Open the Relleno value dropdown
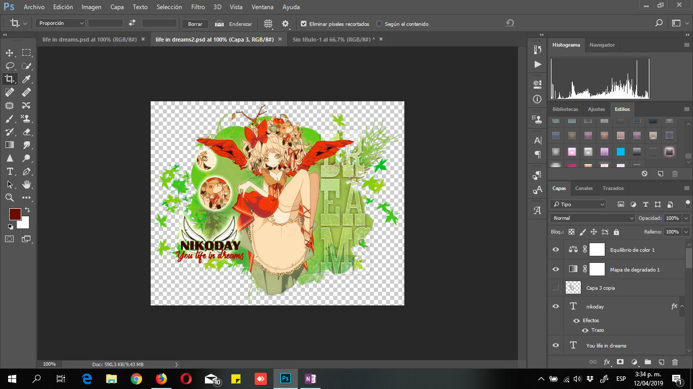The height and width of the screenshot is (389, 693). [x=686, y=231]
